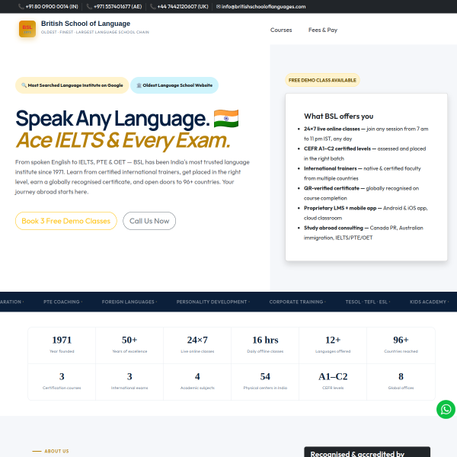This screenshot has width=457, height=457.
Task: Click Study abroad consulting bullet
Action: coord(363,233)
